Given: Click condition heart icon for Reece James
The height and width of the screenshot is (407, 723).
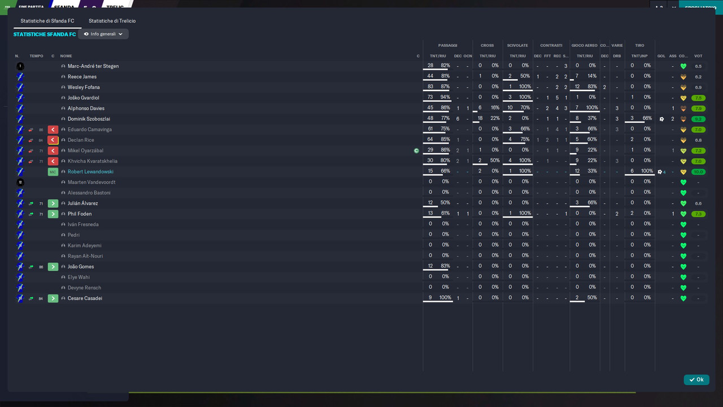Looking at the screenshot, I should pos(683,77).
